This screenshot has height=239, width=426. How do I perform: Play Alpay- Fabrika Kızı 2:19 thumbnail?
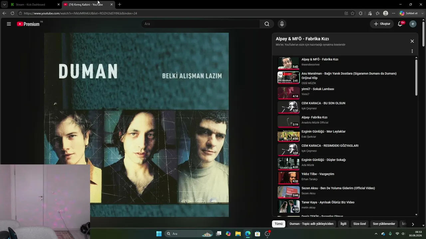pyautogui.click(x=289, y=121)
